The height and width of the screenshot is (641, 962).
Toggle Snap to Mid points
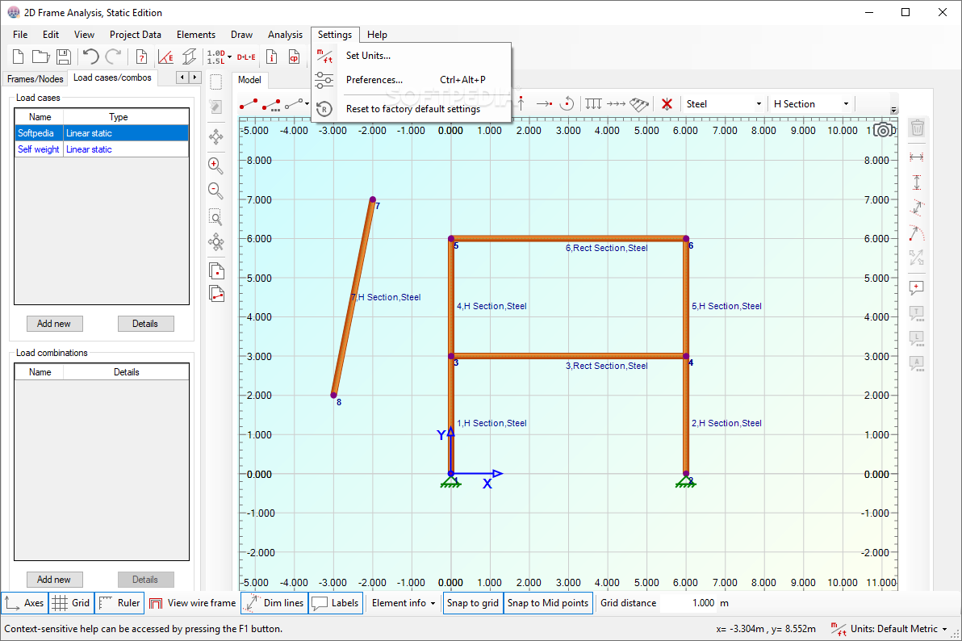[x=548, y=603]
